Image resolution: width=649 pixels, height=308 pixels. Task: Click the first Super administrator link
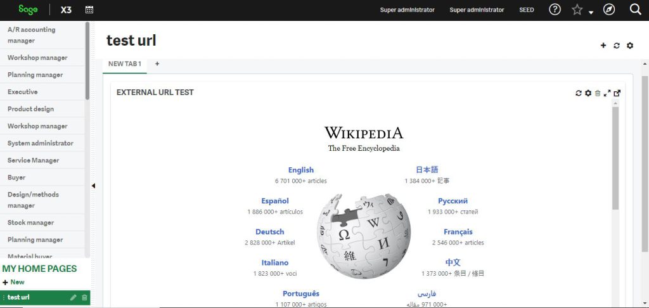pyautogui.click(x=408, y=10)
